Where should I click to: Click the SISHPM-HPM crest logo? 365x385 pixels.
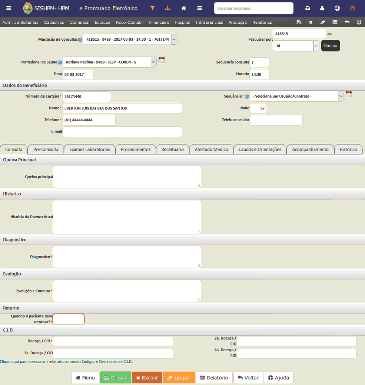point(27,8)
